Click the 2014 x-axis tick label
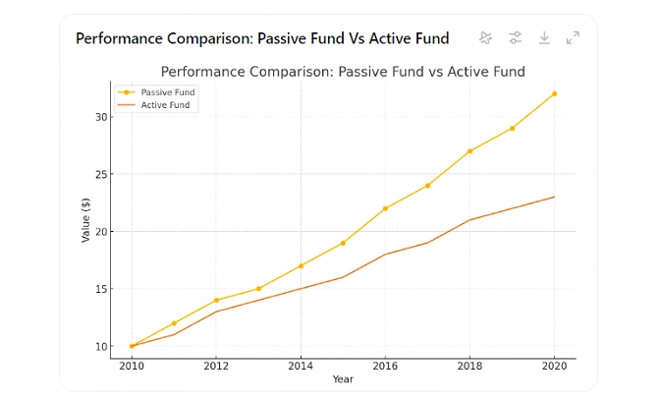 301,366
